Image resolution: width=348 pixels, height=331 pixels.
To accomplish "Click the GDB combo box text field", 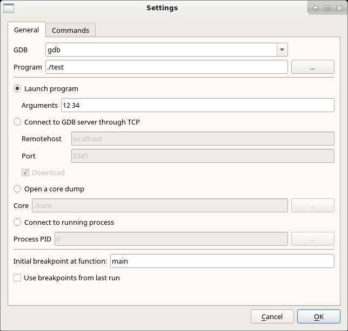I will (x=161, y=50).
